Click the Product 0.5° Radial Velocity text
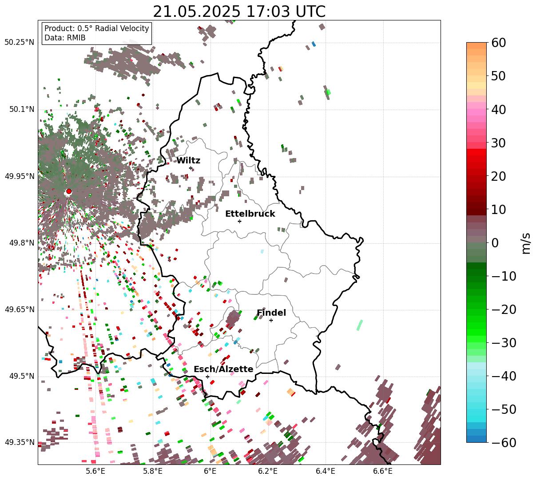The width and height of the screenshot is (536, 480). coord(97,28)
